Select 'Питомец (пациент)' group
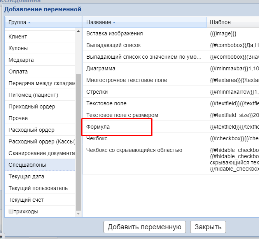The height and width of the screenshot is (239, 259). [33, 95]
